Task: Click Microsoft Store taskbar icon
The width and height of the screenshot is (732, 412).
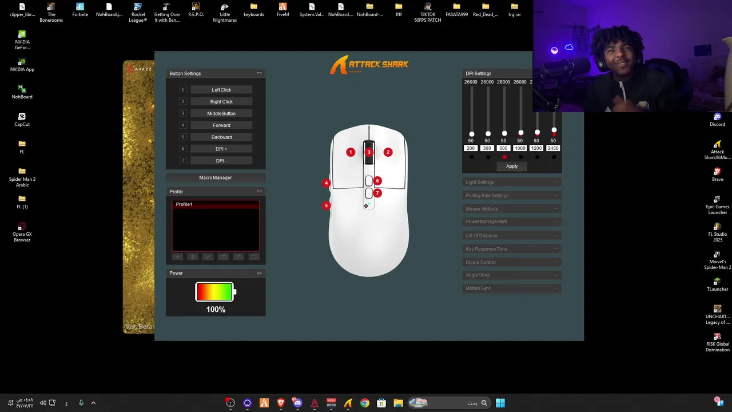Action: (x=381, y=403)
